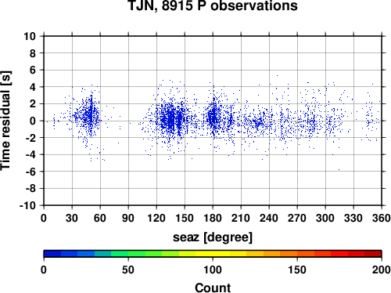Click the x-axis tick label '180'
The width and height of the screenshot is (391, 293).
(x=213, y=218)
